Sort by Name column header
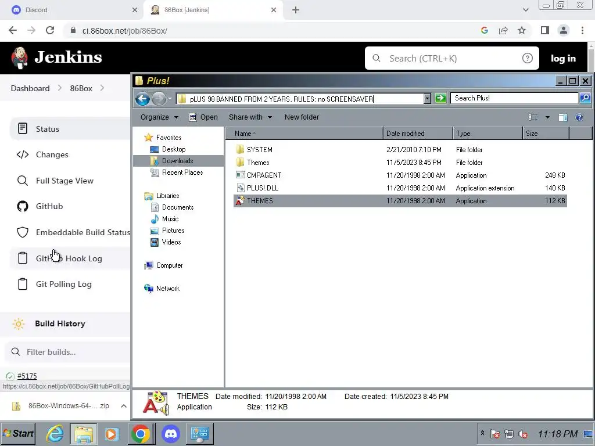The height and width of the screenshot is (446, 595). (x=304, y=134)
